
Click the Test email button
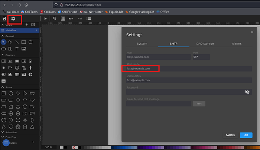pyautogui.click(x=199, y=104)
